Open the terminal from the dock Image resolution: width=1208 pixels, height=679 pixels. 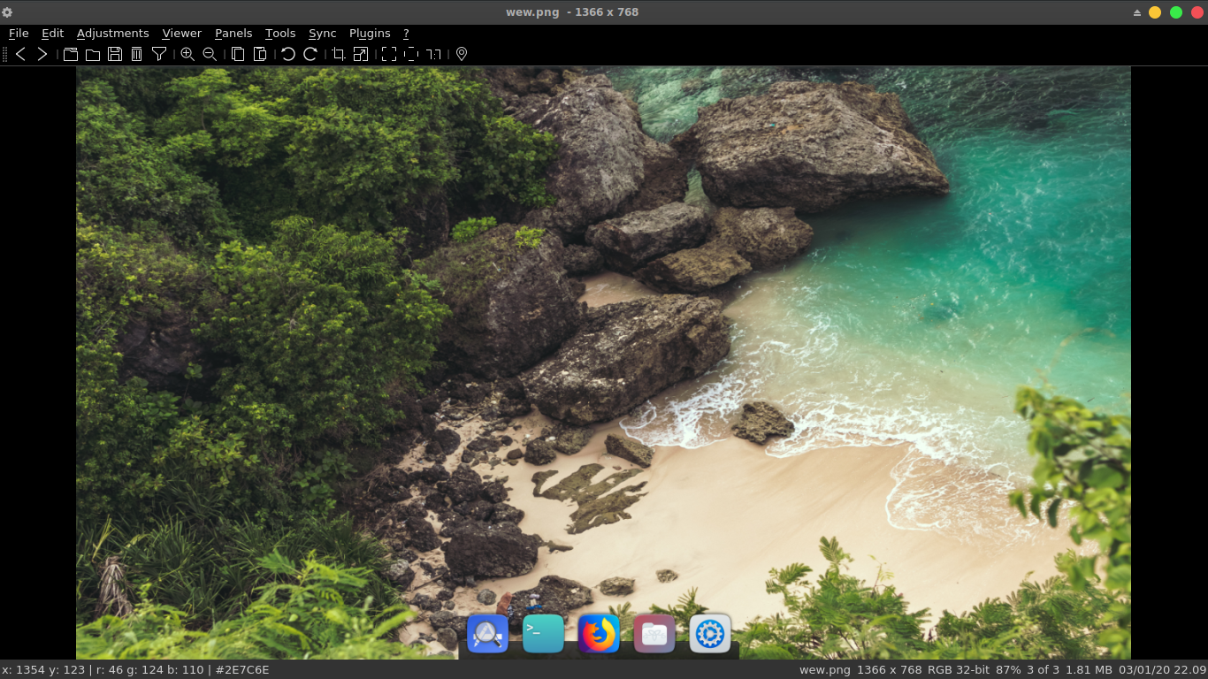pos(543,633)
